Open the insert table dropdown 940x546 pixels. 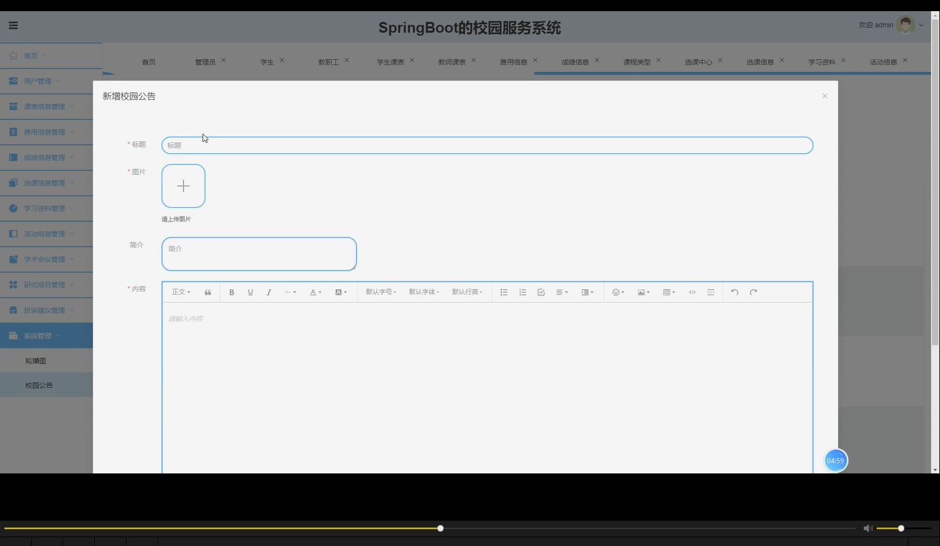pos(669,292)
